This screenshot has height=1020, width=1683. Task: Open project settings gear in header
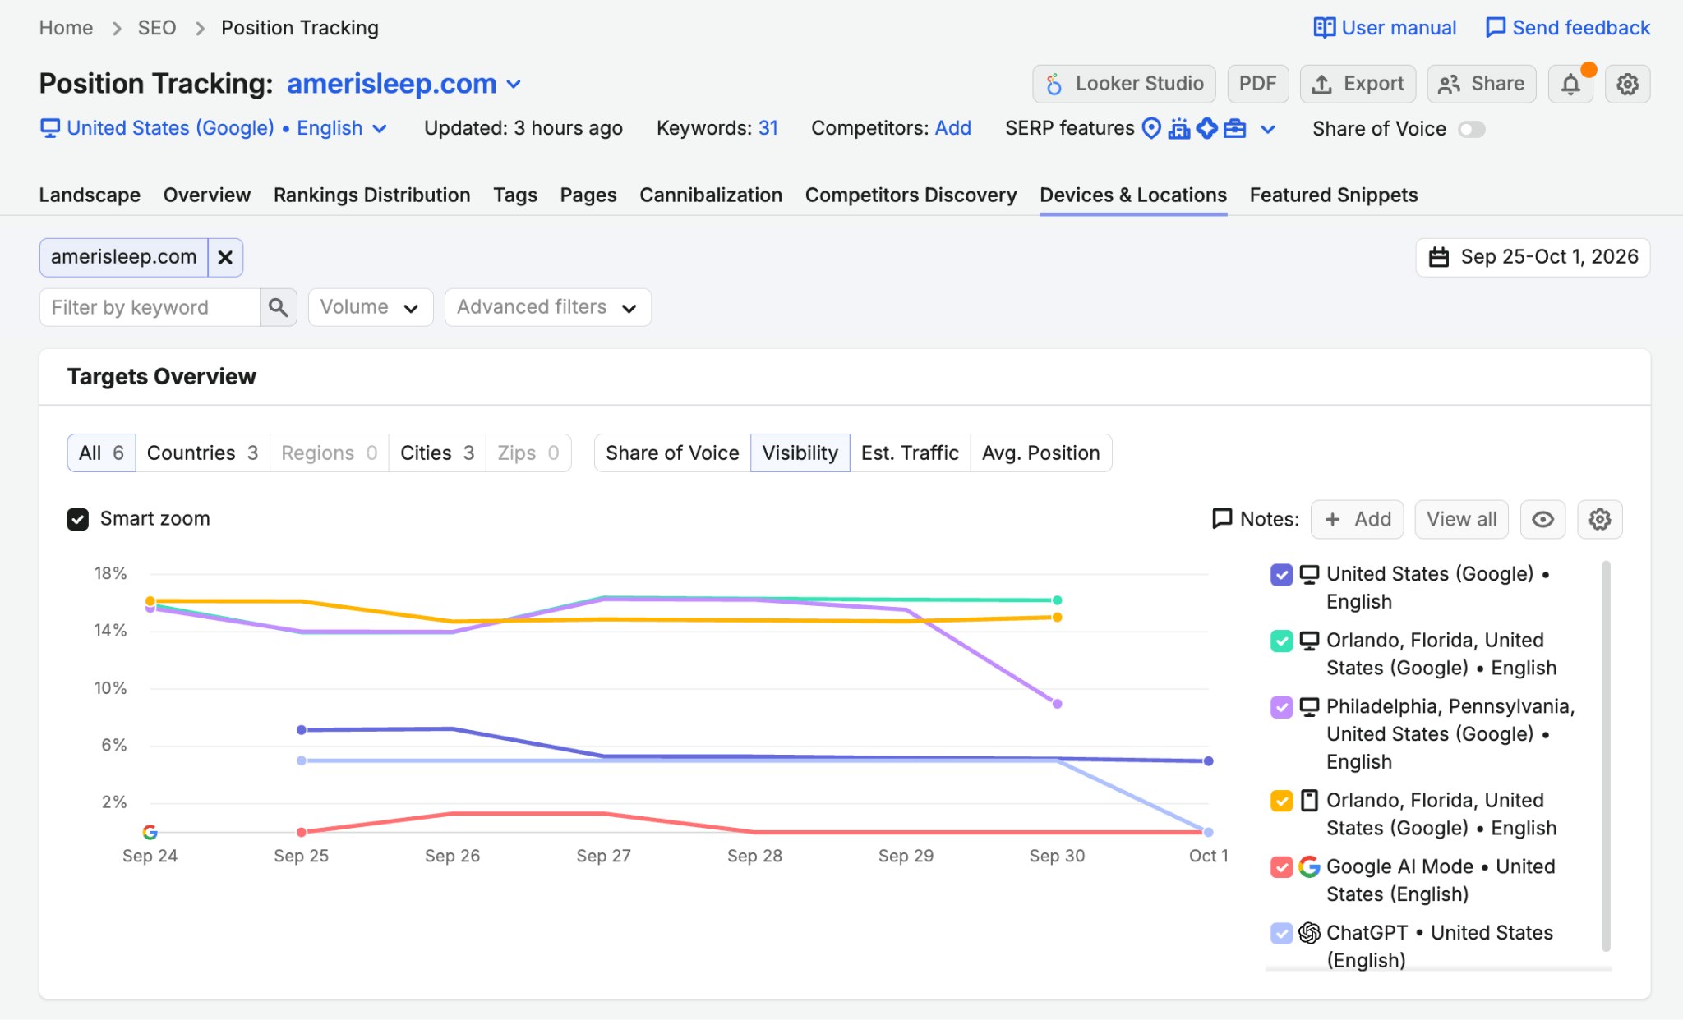(x=1627, y=84)
